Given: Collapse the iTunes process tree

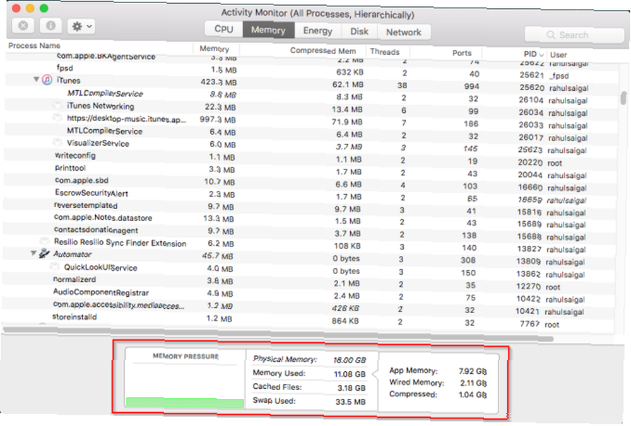Looking at the screenshot, I should pos(36,79).
